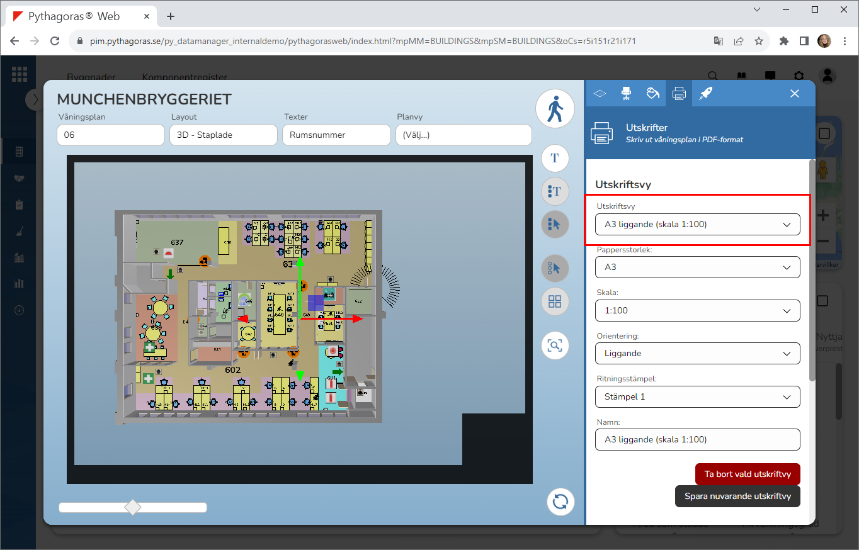Toggle the list T text labels button

tap(555, 191)
